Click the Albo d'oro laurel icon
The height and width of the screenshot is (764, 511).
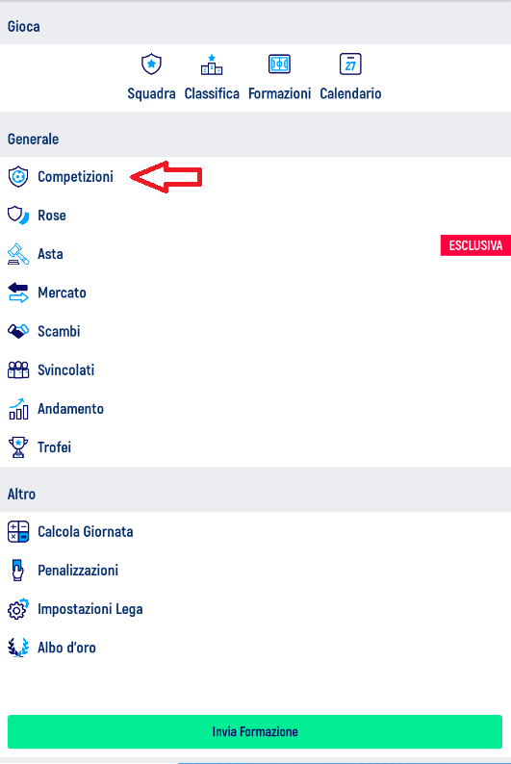[x=18, y=648]
